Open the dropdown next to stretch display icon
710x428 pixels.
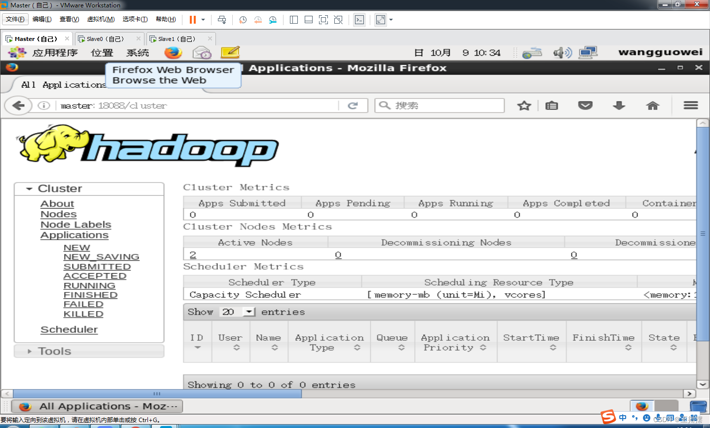pyautogui.click(x=391, y=20)
